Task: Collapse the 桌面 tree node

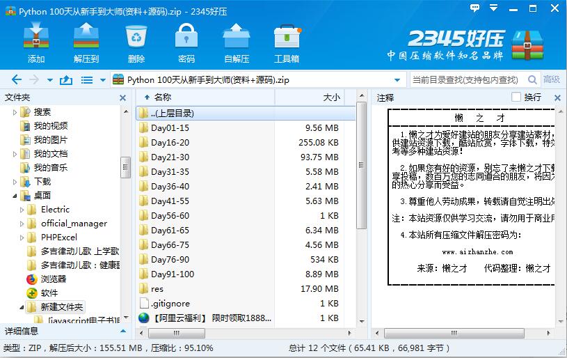Action: [x=15, y=196]
